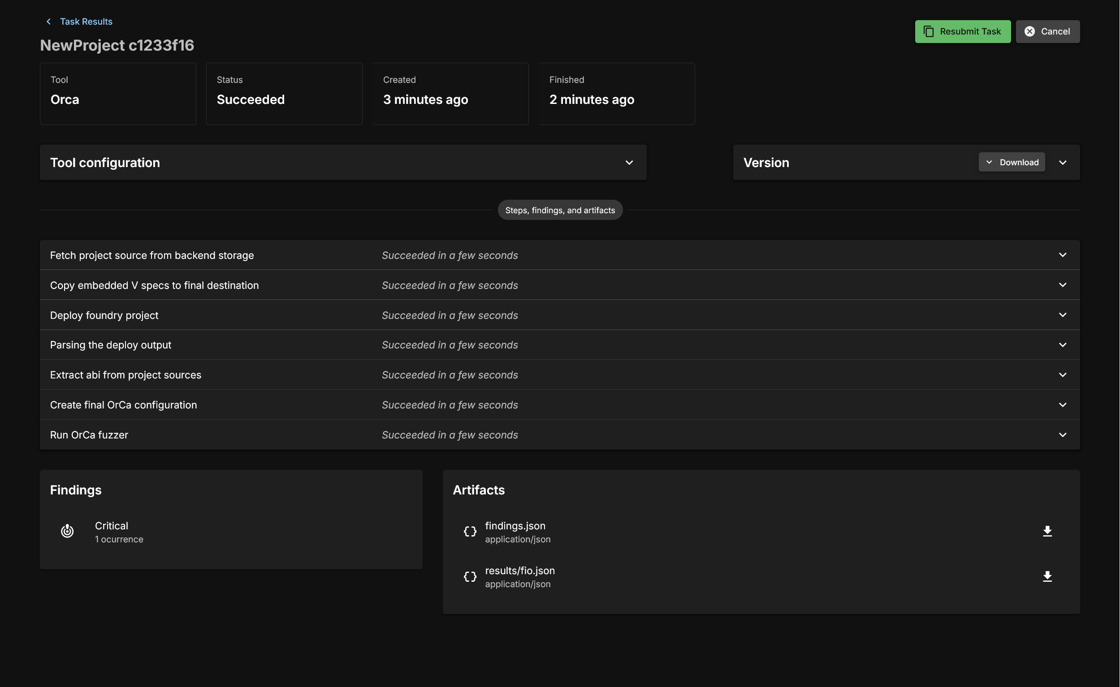The width and height of the screenshot is (1120, 687).
Task: Expand Extract abi from project sources step
Action: pos(1063,375)
